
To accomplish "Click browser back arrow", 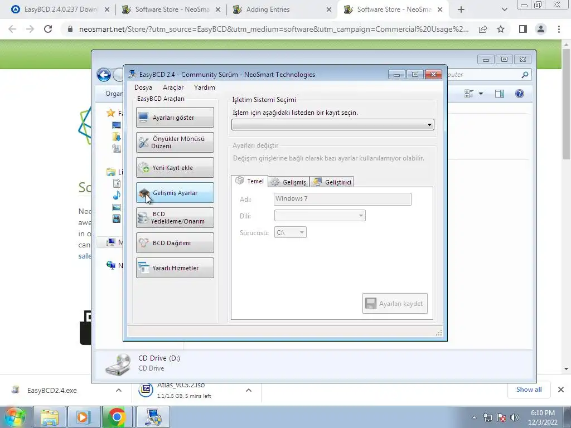I will click(x=12, y=29).
